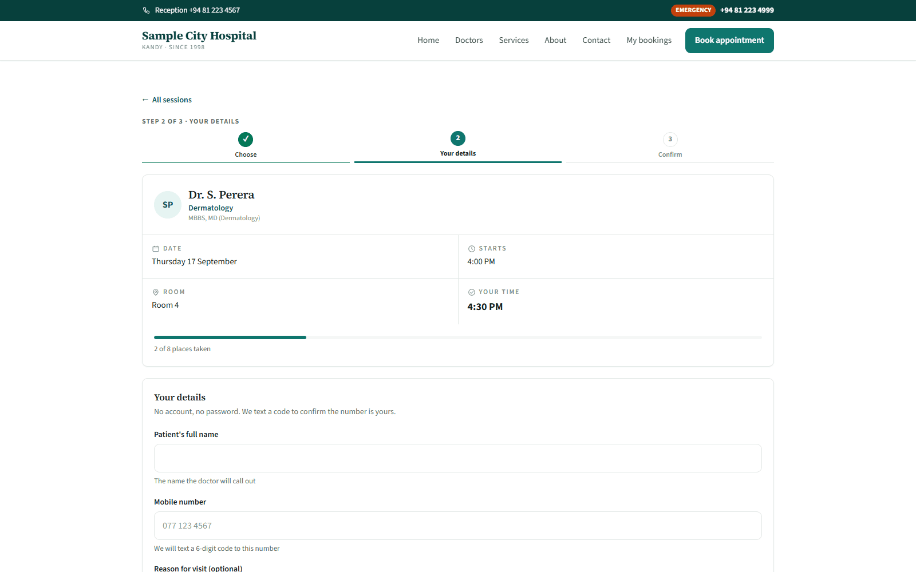Click the Room 4 value
The image size is (916, 572).
[x=165, y=305]
